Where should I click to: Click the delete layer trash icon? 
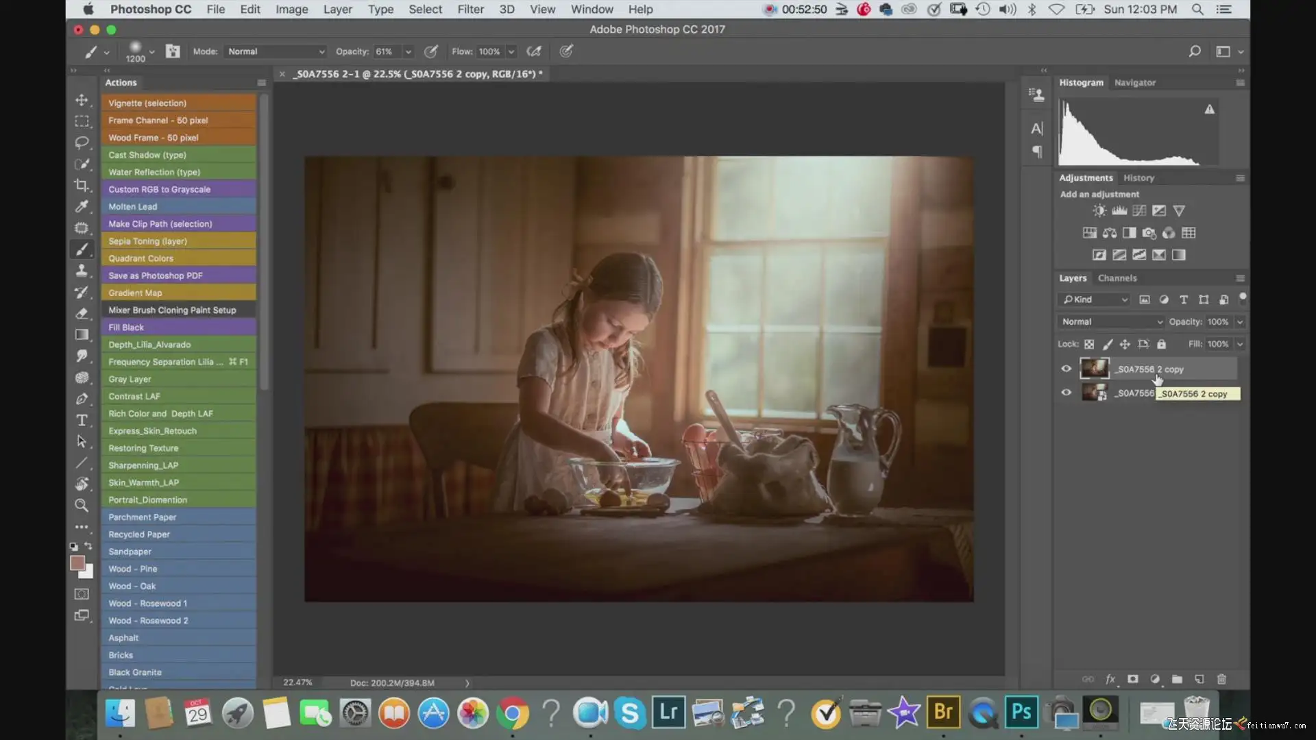pos(1221,679)
